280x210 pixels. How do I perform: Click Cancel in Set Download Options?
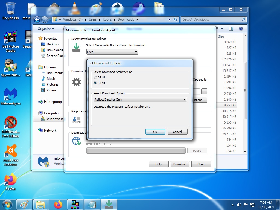pos(177,132)
